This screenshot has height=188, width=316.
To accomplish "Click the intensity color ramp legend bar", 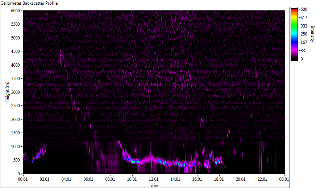I will tap(294, 34).
